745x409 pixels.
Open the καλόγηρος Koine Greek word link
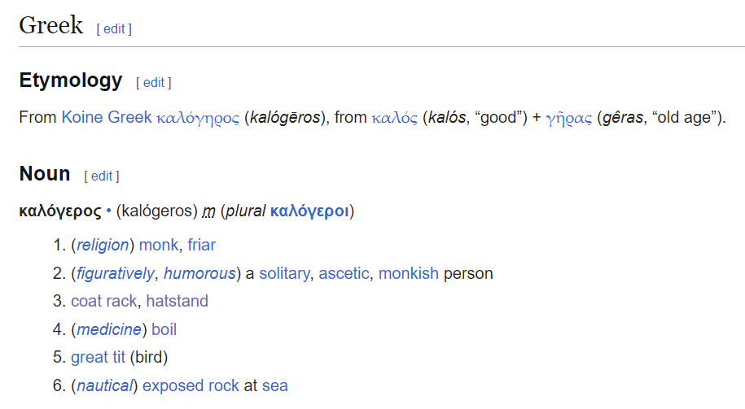(198, 118)
